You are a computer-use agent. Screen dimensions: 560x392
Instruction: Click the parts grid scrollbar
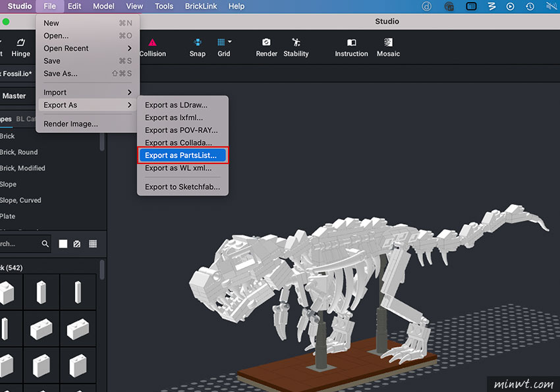[102, 270]
